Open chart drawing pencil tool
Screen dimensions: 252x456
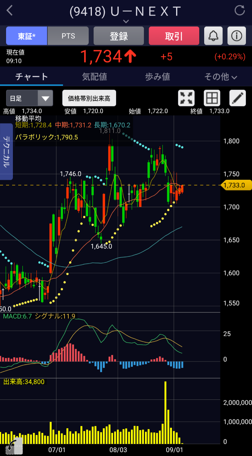click(238, 98)
